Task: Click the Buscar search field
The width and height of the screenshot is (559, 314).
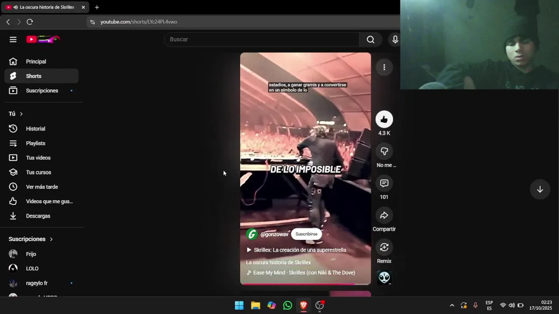Action: click(x=262, y=39)
